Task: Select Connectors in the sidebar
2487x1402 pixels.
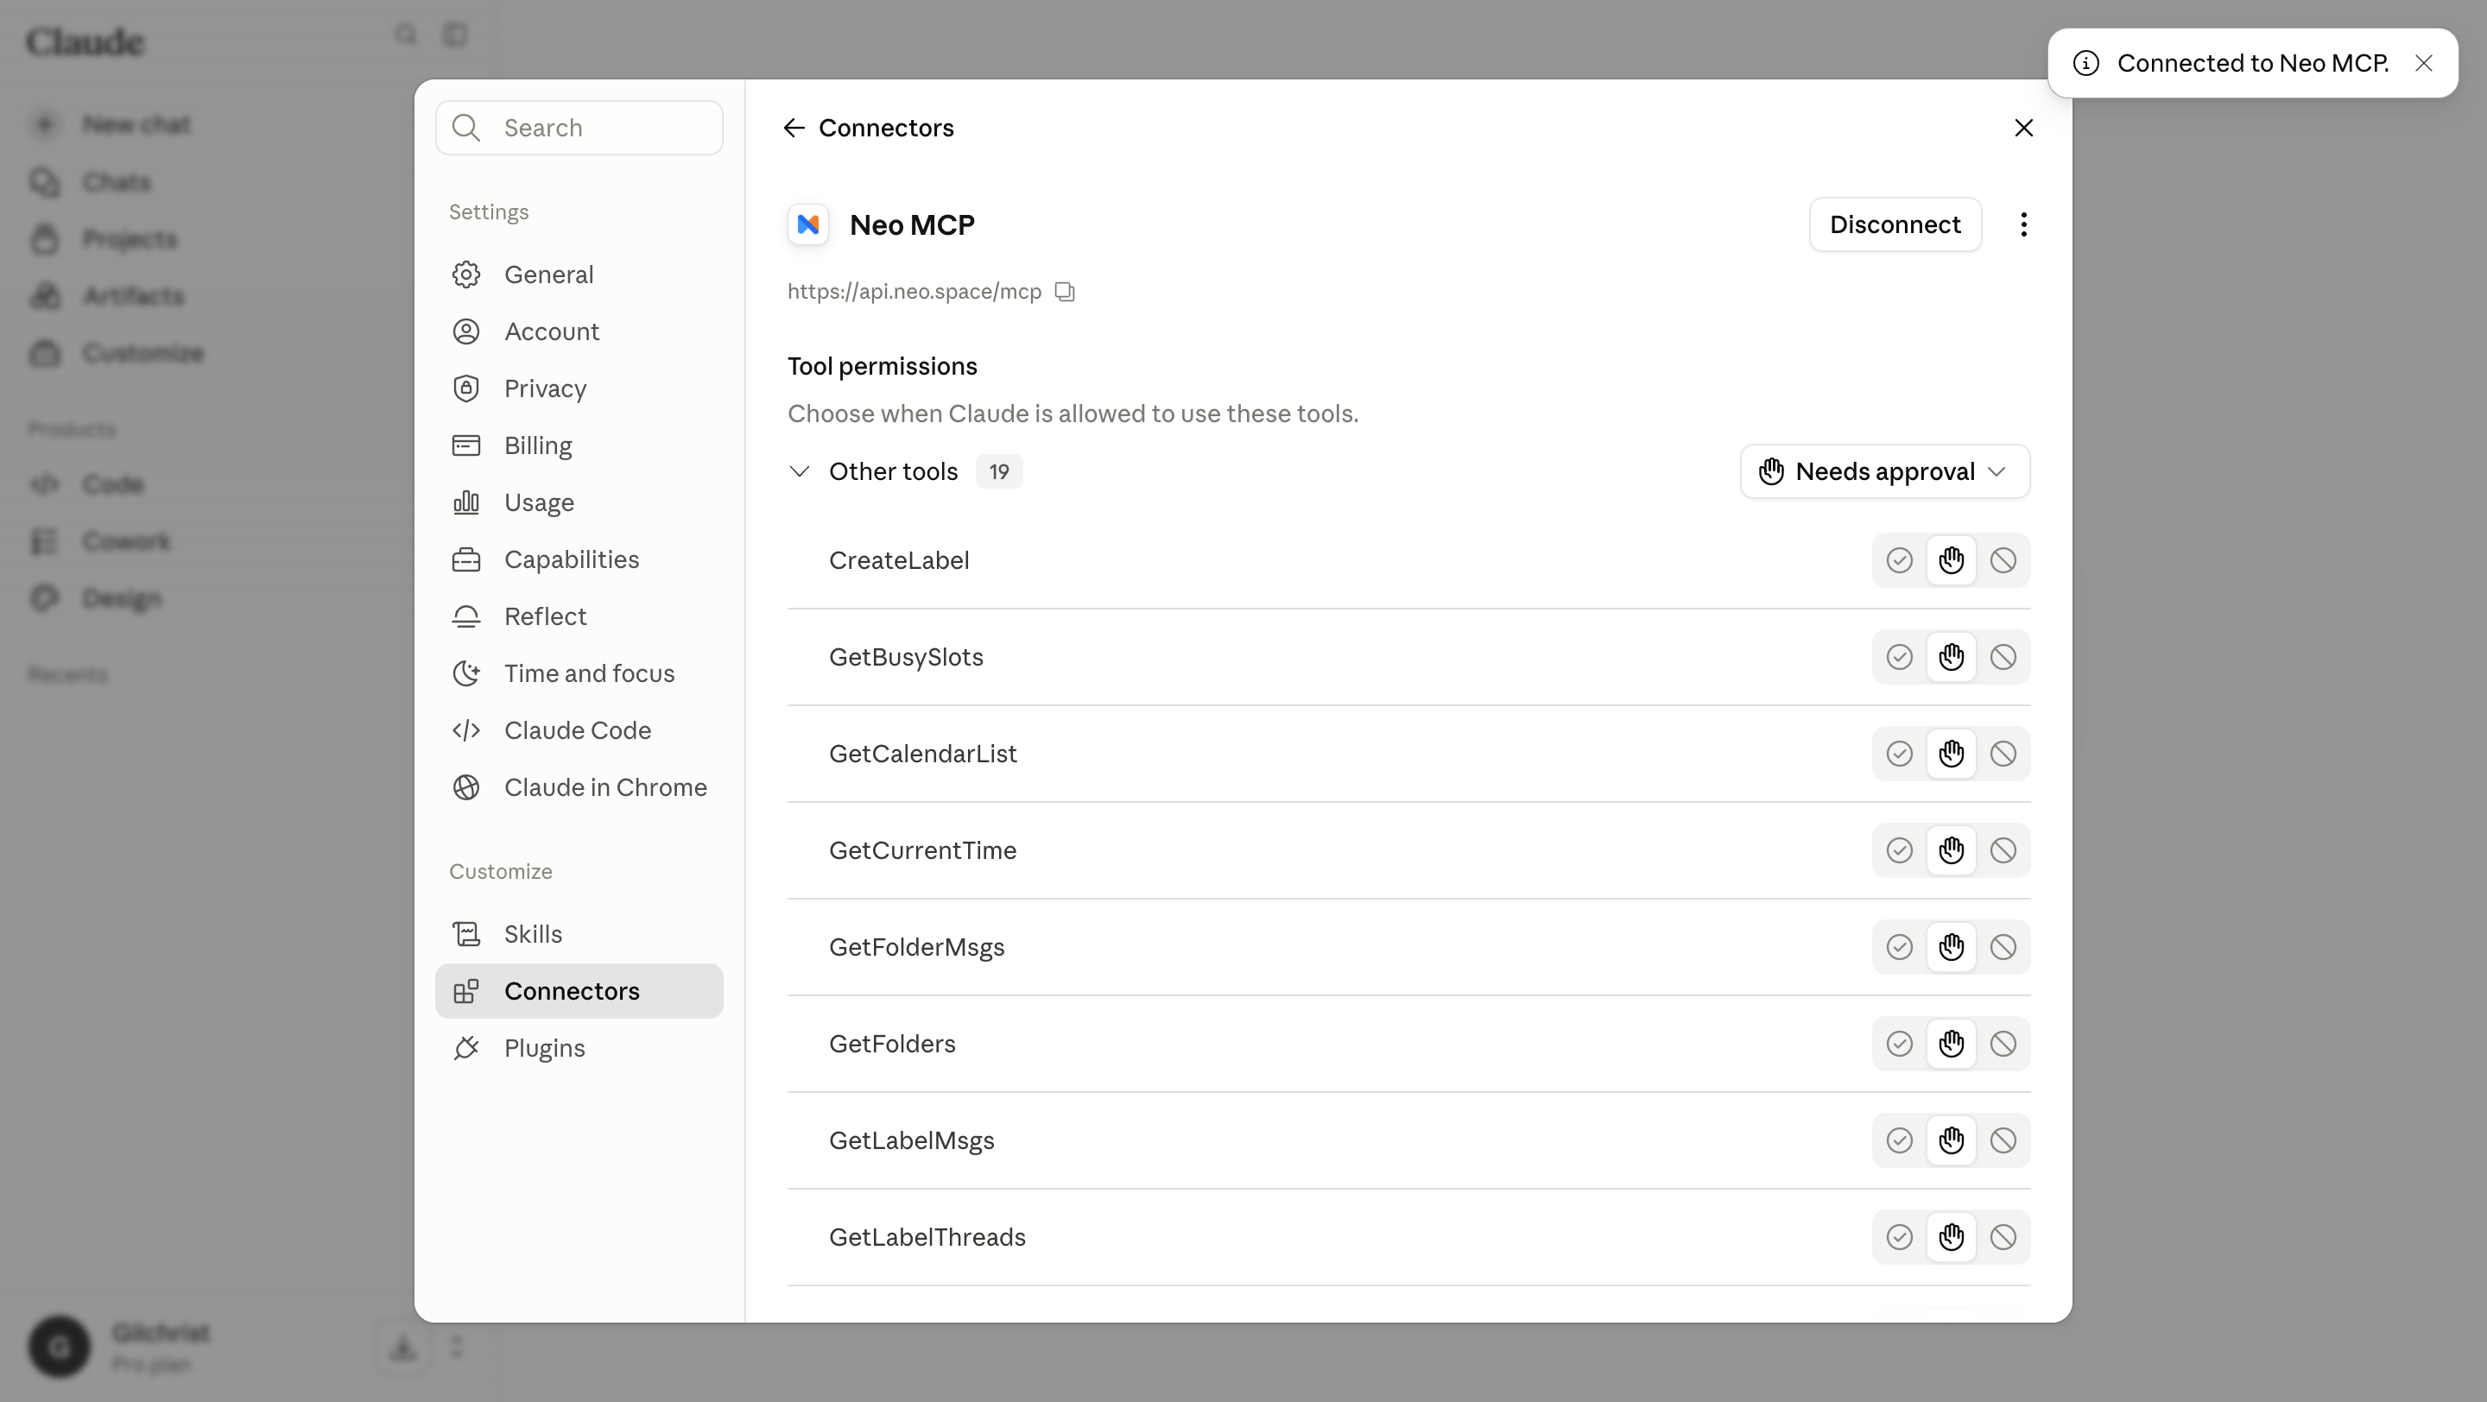Action: pos(579,991)
